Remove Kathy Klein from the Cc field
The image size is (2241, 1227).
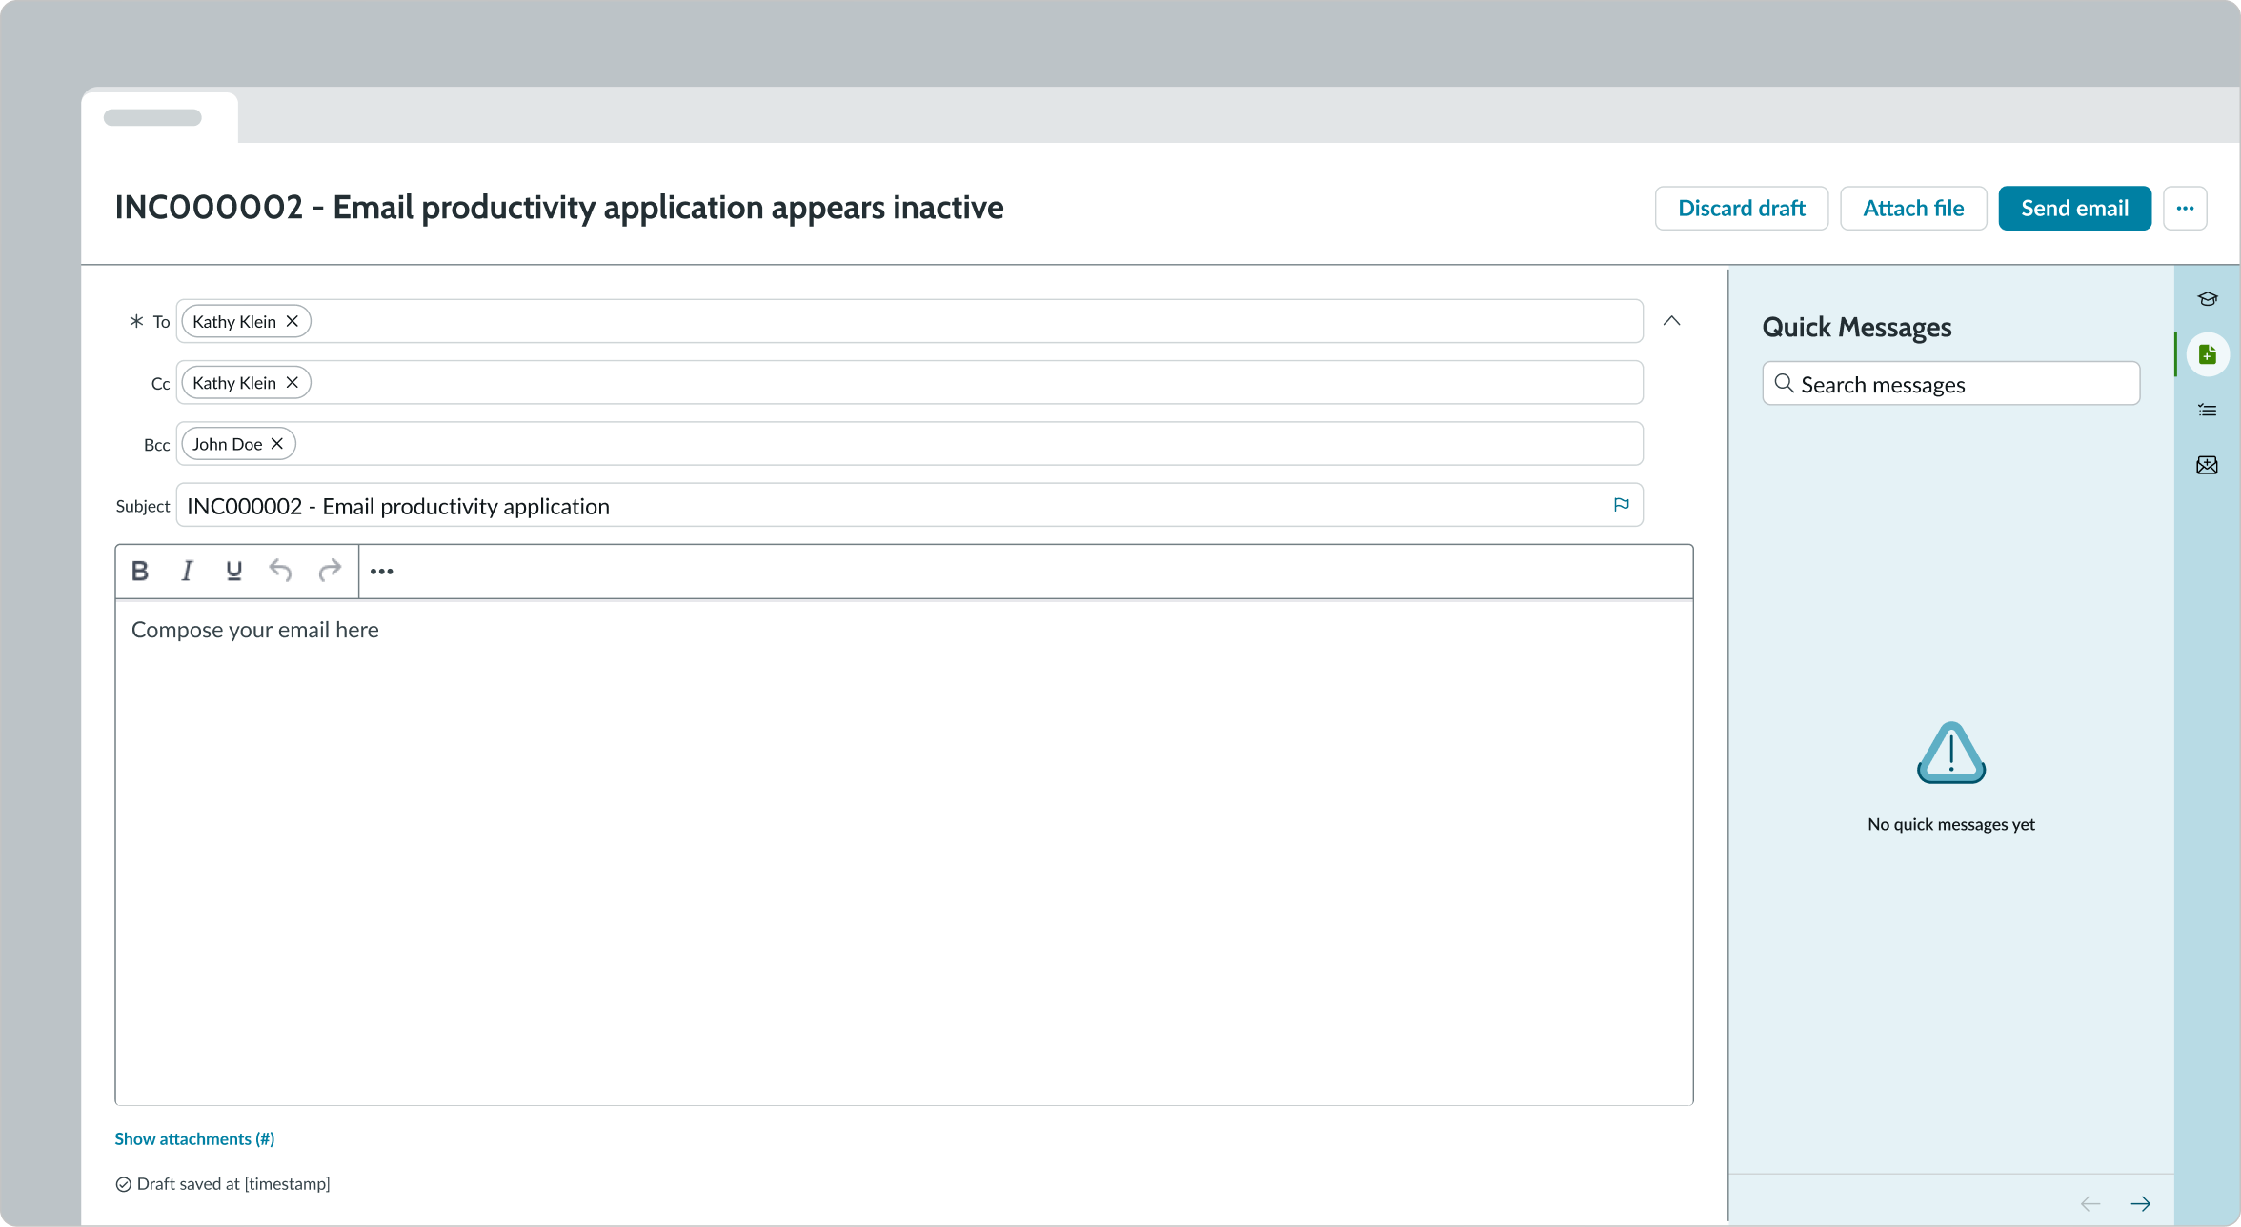[293, 383]
